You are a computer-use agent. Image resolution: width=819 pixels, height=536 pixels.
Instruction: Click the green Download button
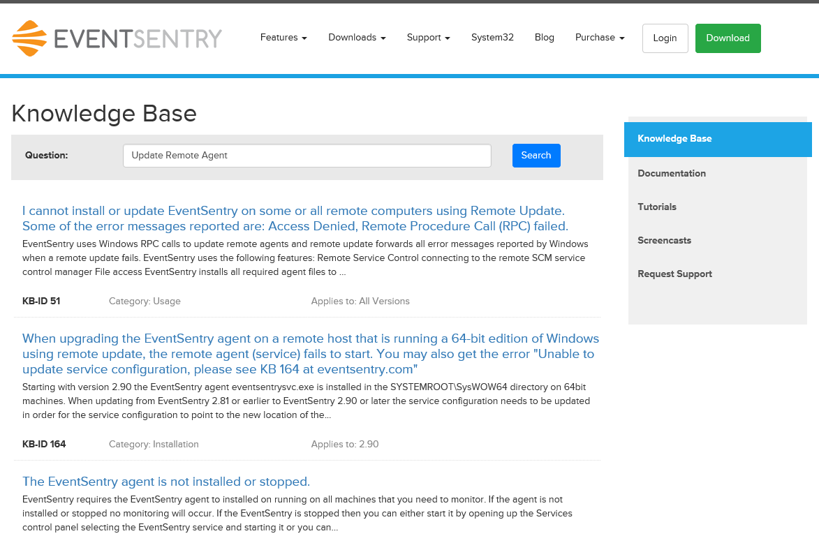pos(728,38)
